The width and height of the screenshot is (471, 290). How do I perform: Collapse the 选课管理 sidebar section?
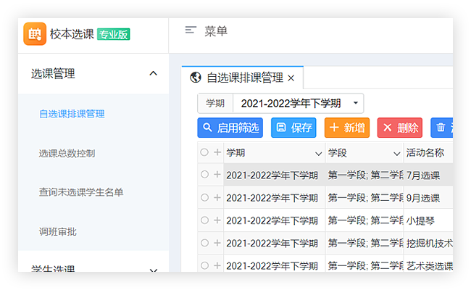153,73
